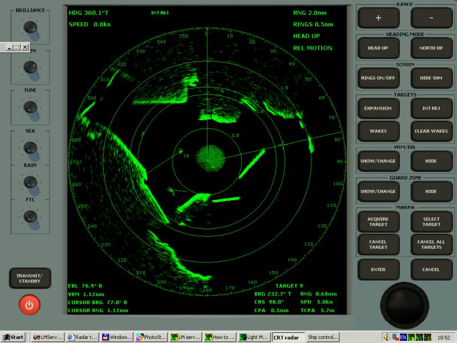This screenshot has width=457, height=343.
Task: Click the Rain clutter knob
Action: (x=30, y=182)
